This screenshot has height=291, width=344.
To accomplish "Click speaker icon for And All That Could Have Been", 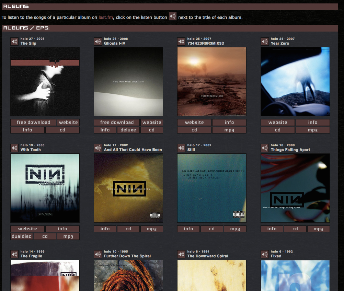I will pyautogui.click(x=98, y=148).
